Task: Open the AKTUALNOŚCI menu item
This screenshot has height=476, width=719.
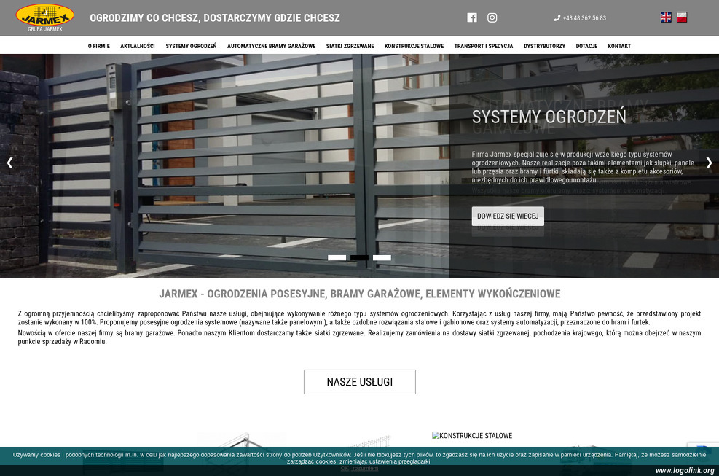Action: click(x=138, y=46)
